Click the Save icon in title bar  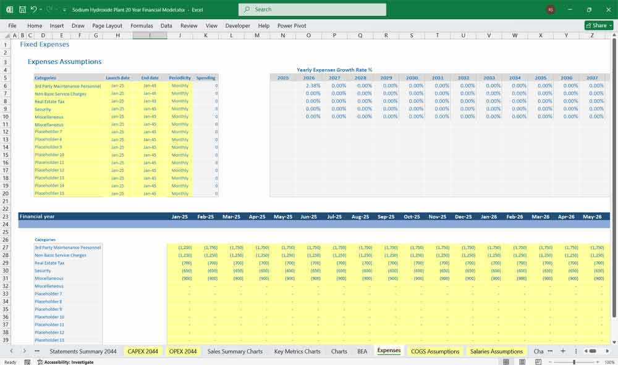point(22,9)
